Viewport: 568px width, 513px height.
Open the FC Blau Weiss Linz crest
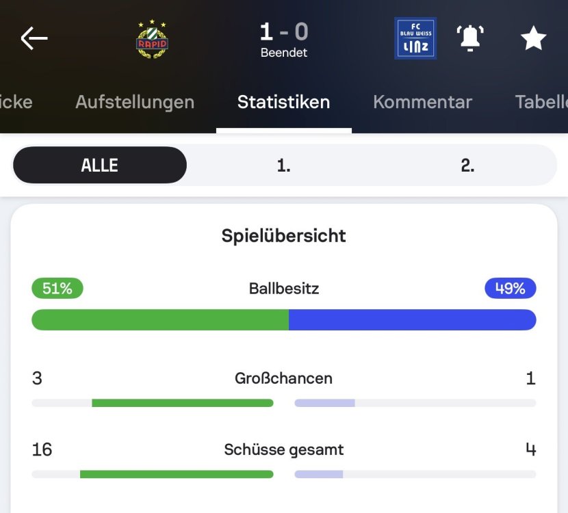[x=415, y=38]
